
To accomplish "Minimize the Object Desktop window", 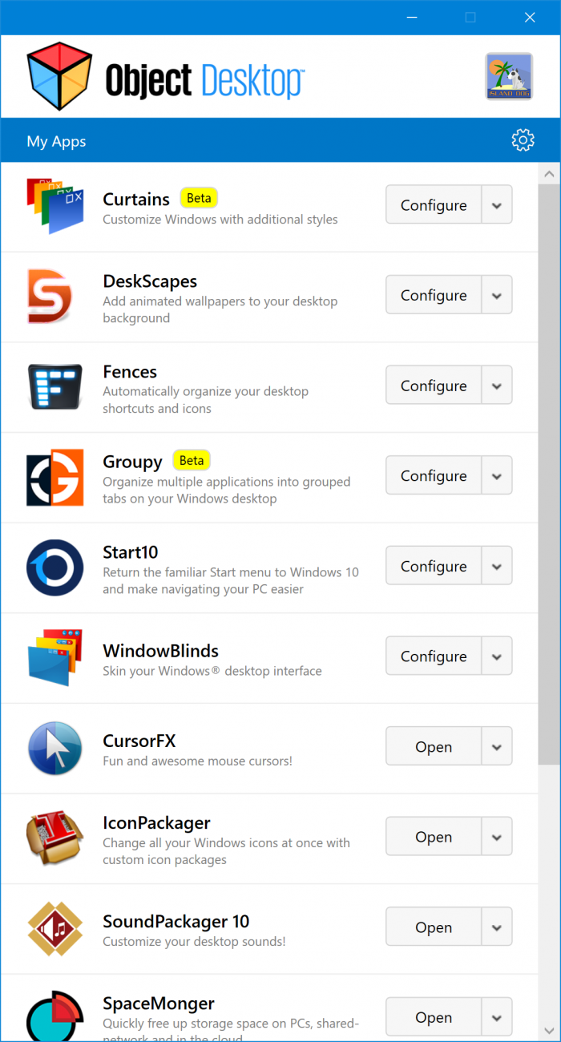I will click(411, 17).
